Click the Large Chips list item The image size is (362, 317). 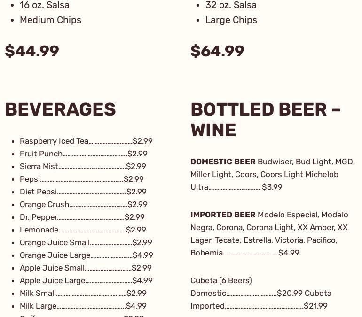(x=231, y=20)
